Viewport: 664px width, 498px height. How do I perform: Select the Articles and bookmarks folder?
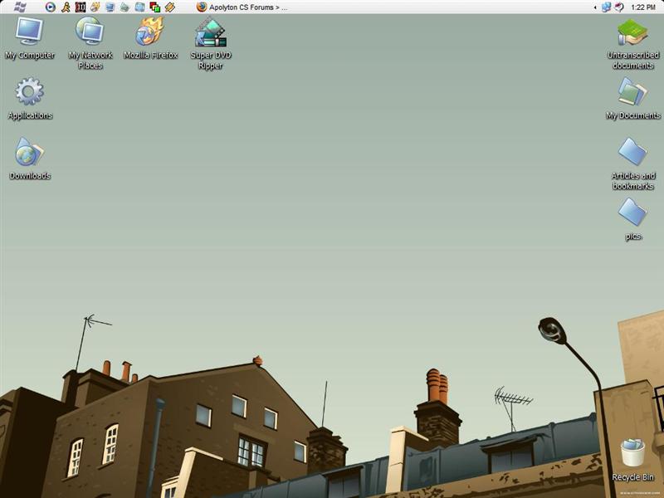[x=633, y=154]
